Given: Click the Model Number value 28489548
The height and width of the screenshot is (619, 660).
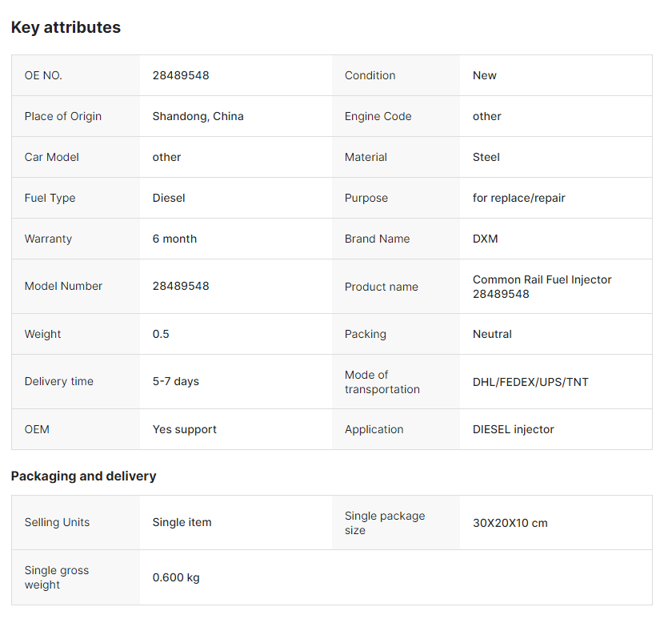Looking at the screenshot, I should [181, 286].
